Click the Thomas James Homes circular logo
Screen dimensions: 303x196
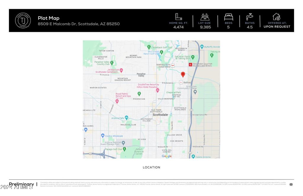click(23, 20)
